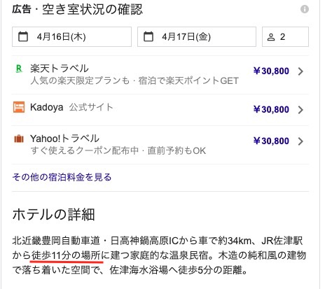Click the orange Kadoya bed icon

19,107
